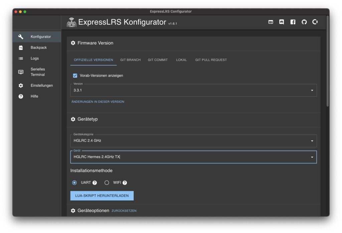This screenshot has height=233, width=342.
Task: Click the web page icon in header
Action: 271,22
